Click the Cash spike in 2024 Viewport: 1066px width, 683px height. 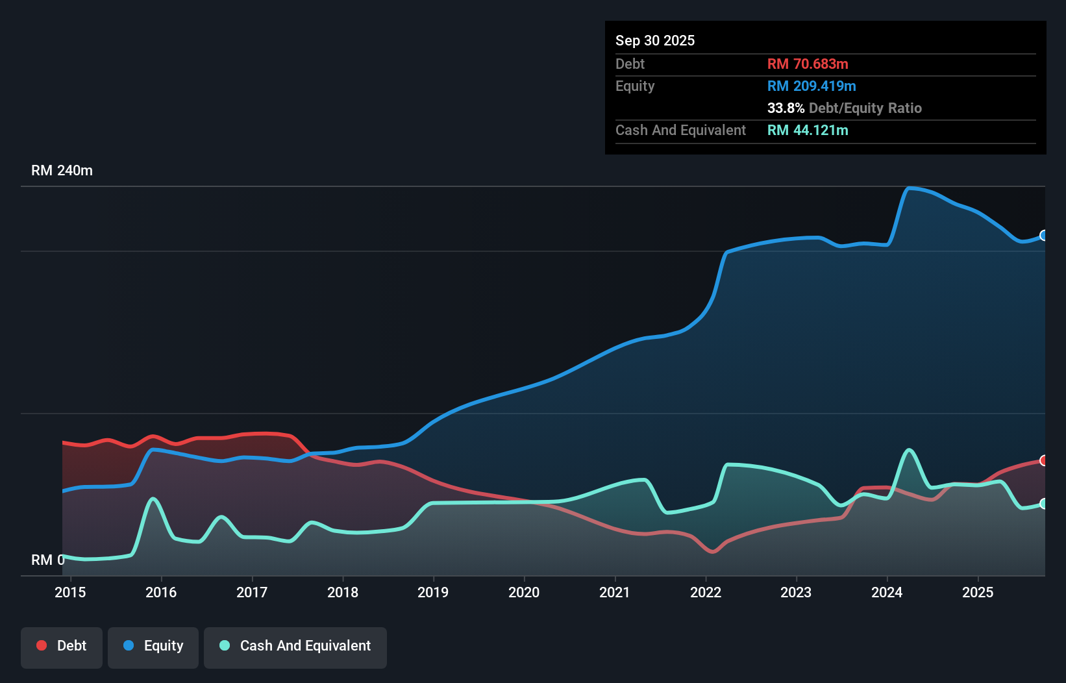pos(909,449)
